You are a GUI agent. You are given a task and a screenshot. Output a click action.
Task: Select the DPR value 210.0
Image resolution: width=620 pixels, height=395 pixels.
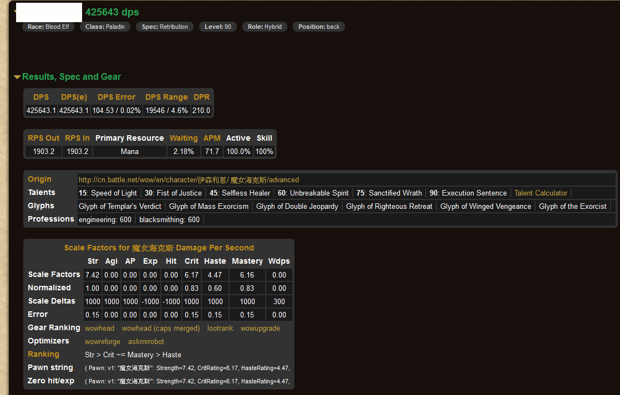(201, 111)
